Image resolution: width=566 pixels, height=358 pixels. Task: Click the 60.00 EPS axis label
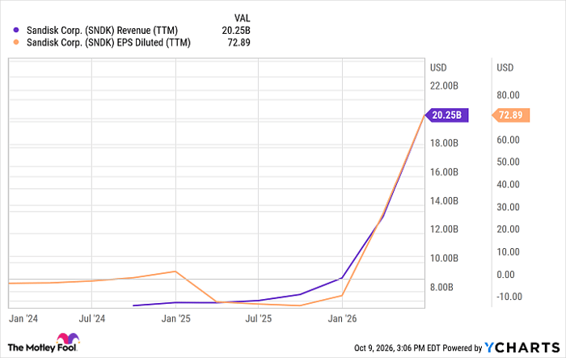(x=509, y=140)
